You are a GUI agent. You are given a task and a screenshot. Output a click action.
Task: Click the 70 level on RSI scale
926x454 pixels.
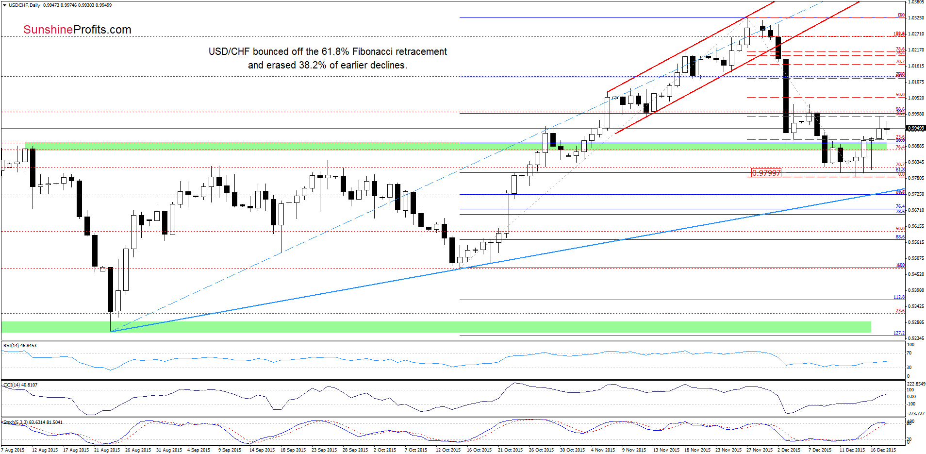pos(909,353)
